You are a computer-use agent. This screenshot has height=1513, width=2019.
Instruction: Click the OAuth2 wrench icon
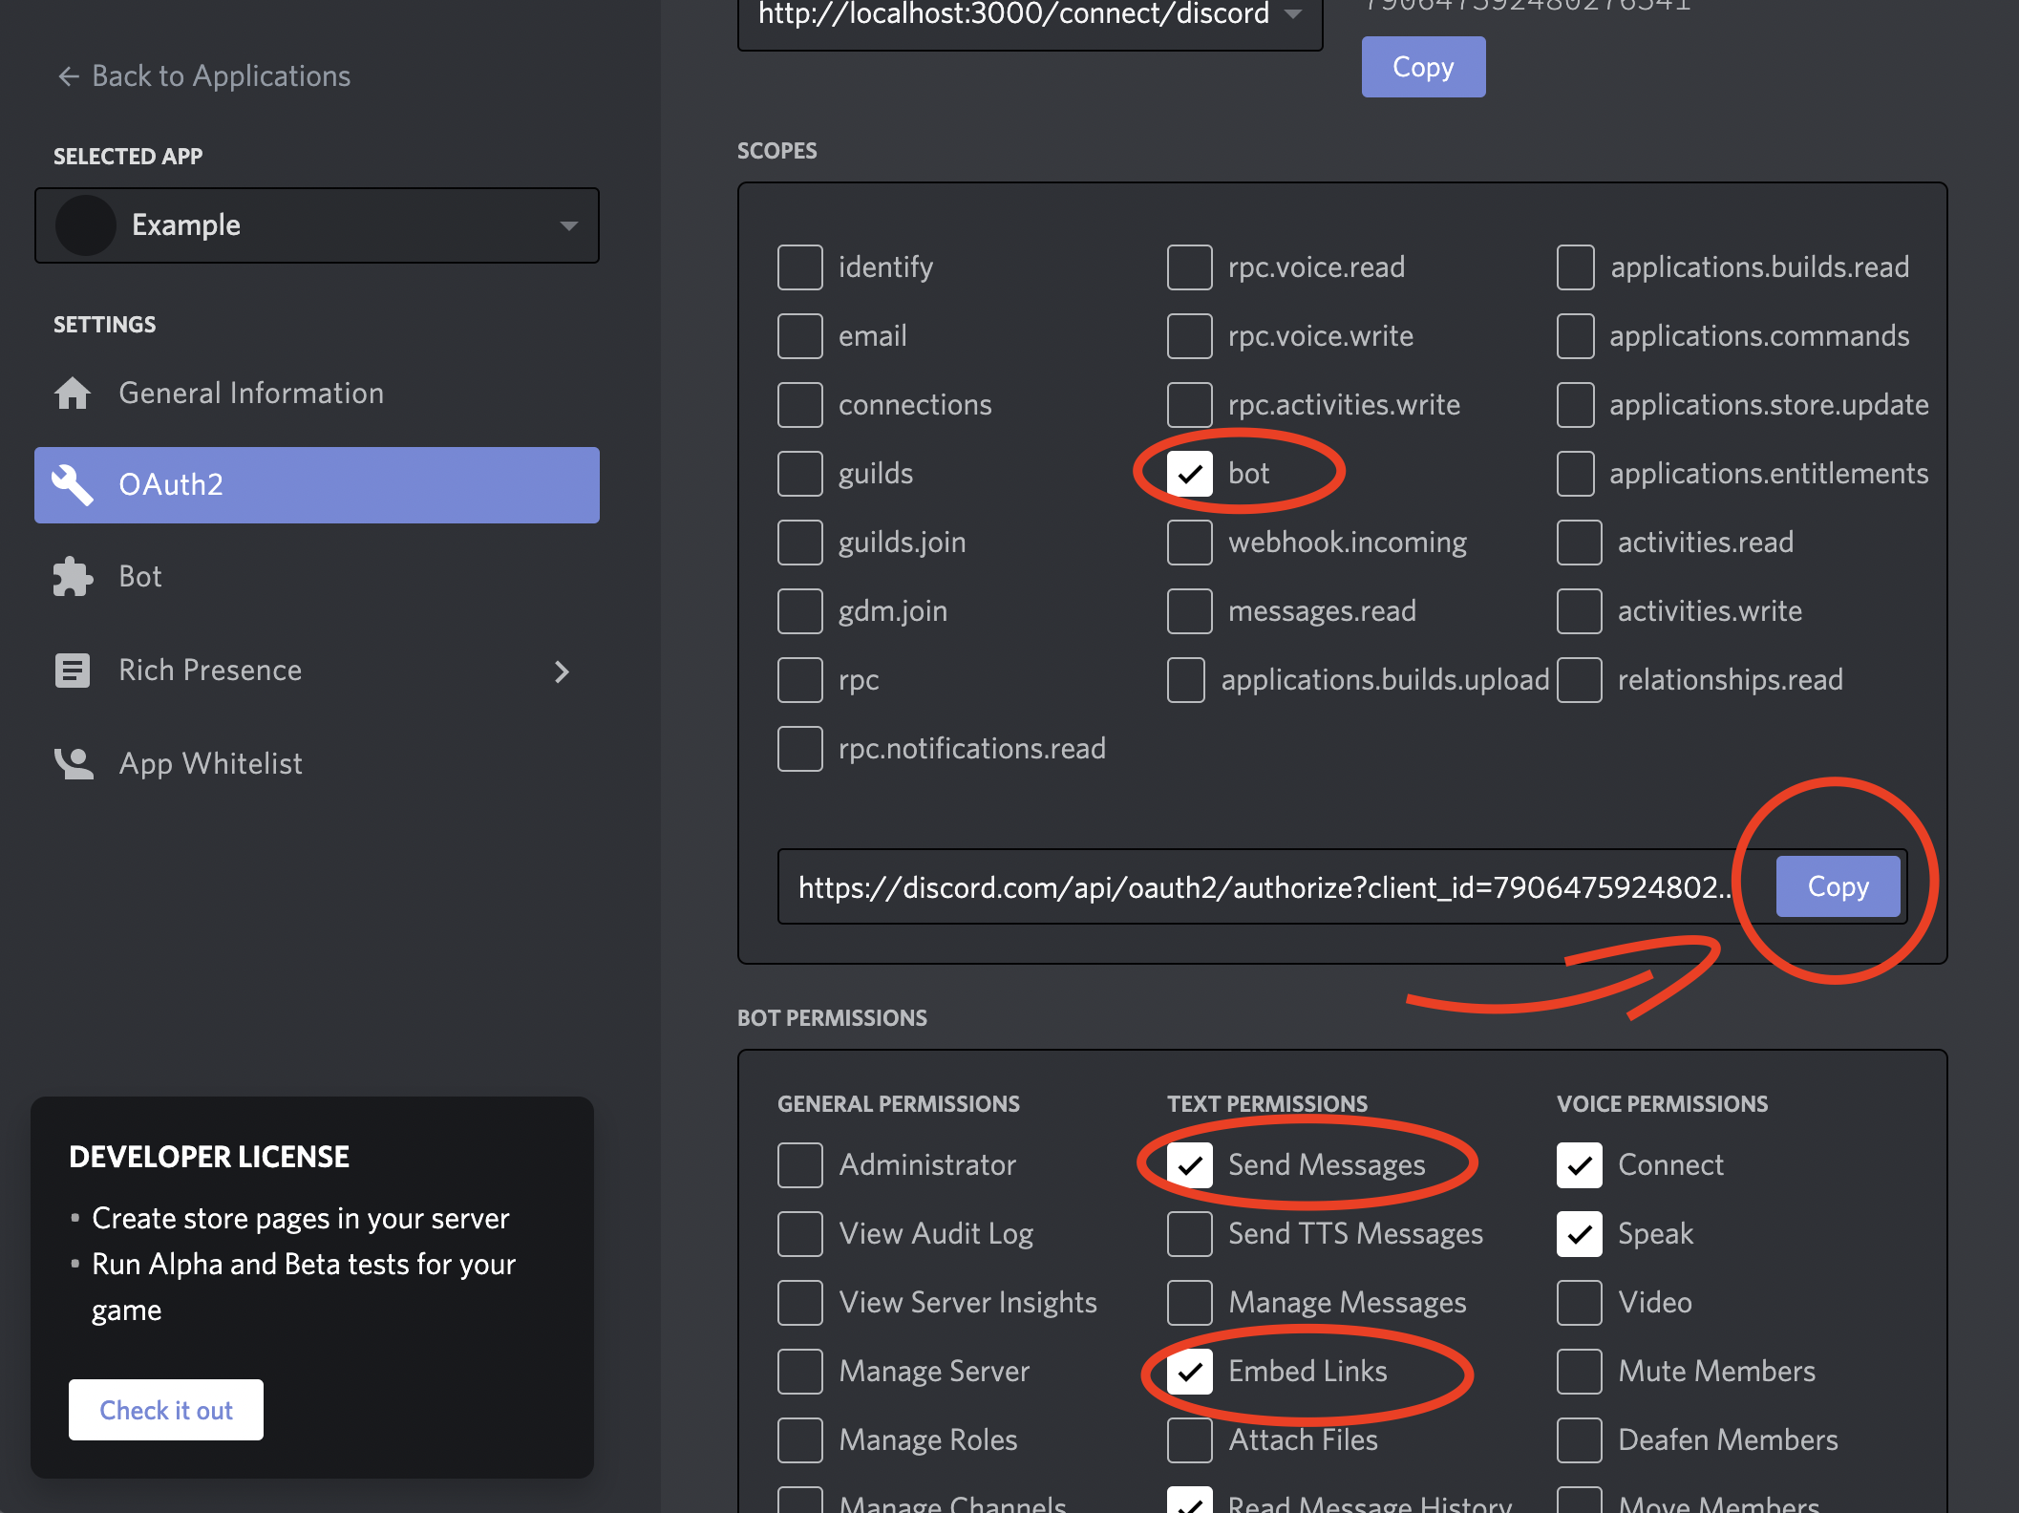[x=73, y=484]
